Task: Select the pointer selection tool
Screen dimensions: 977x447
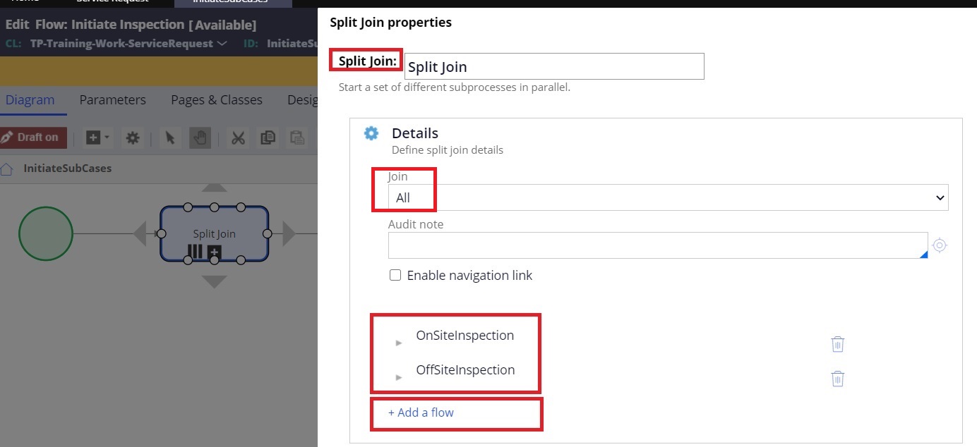Action: point(169,137)
